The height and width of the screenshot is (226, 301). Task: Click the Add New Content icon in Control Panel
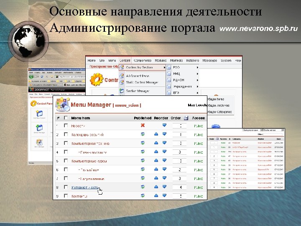click(39, 113)
